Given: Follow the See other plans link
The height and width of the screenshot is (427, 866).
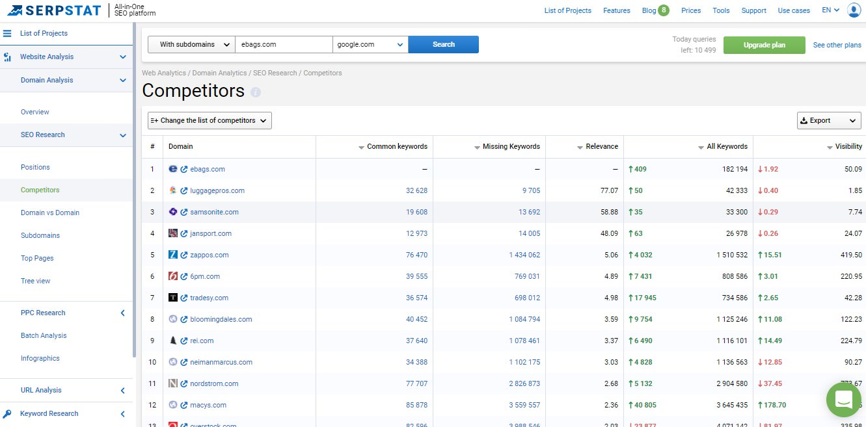Looking at the screenshot, I should click(837, 45).
